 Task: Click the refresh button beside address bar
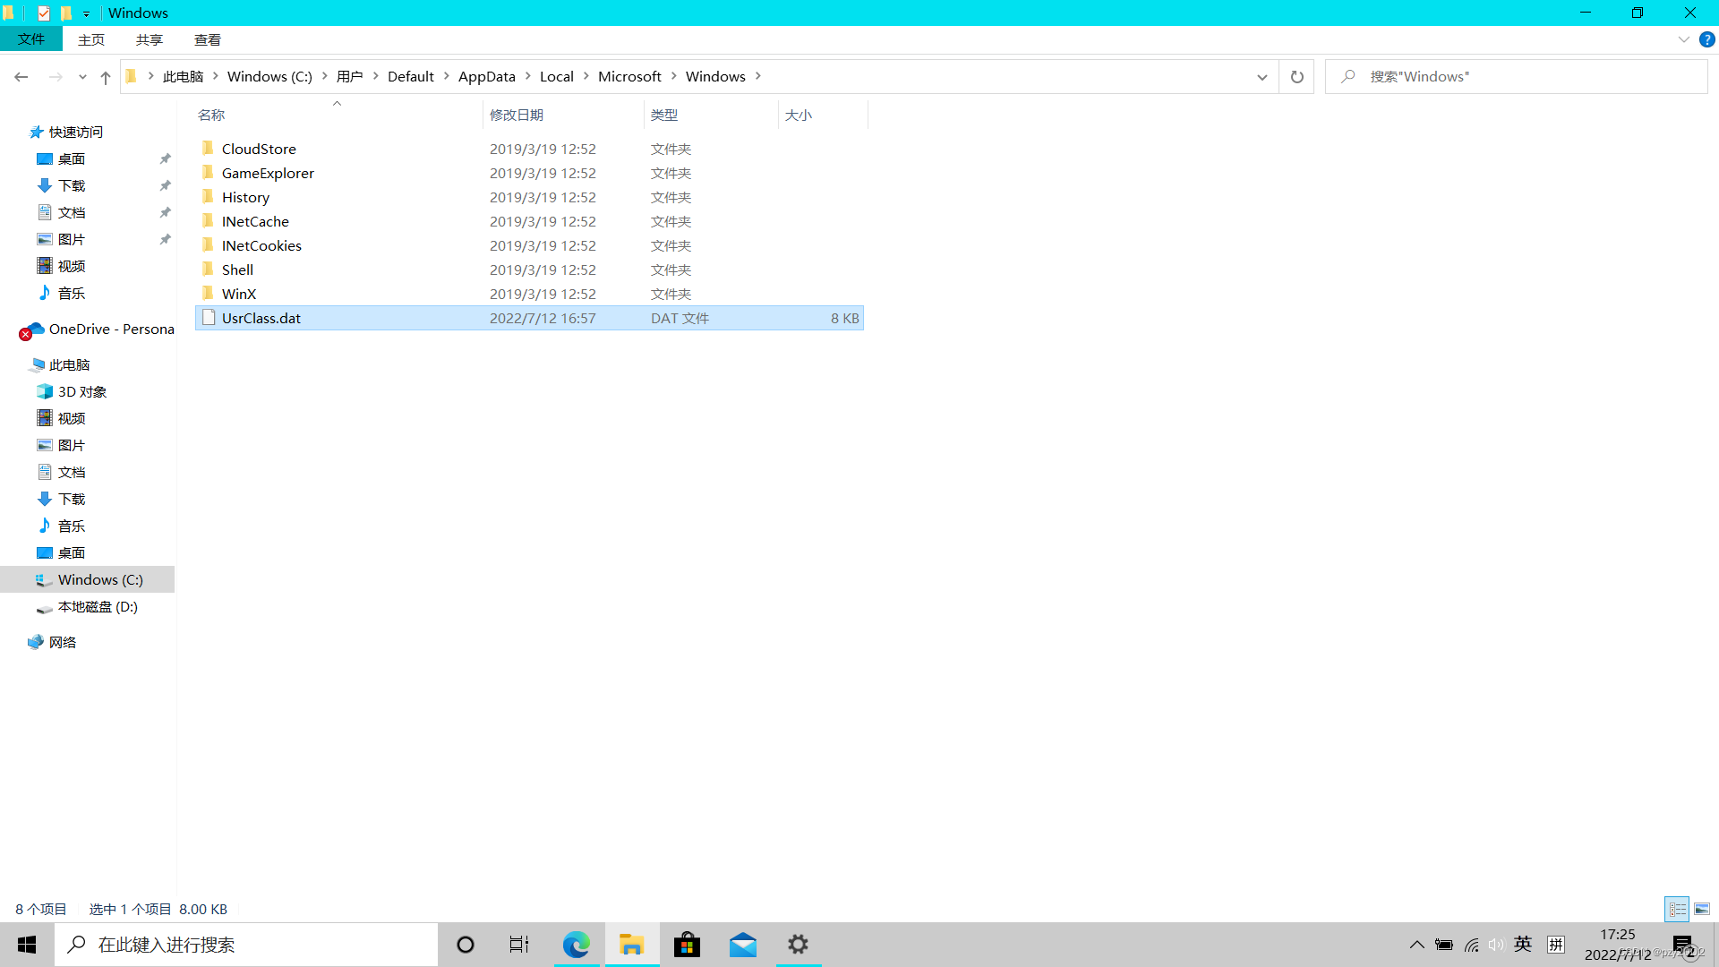[1296, 77]
